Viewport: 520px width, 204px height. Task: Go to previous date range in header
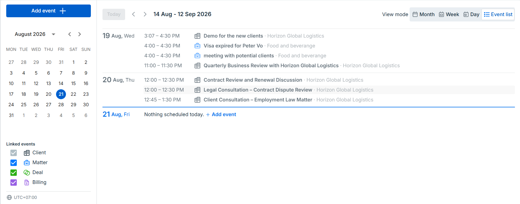(134, 14)
